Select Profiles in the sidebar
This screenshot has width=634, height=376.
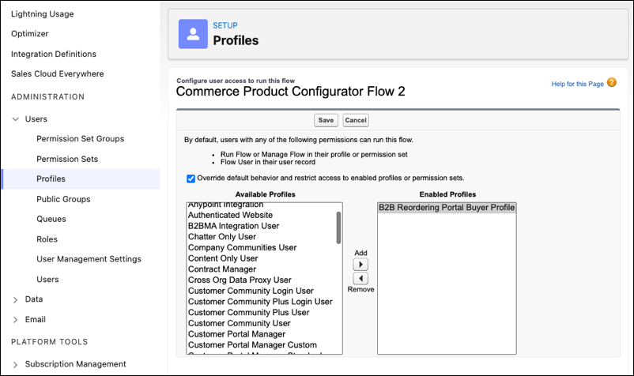(x=81, y=179)
